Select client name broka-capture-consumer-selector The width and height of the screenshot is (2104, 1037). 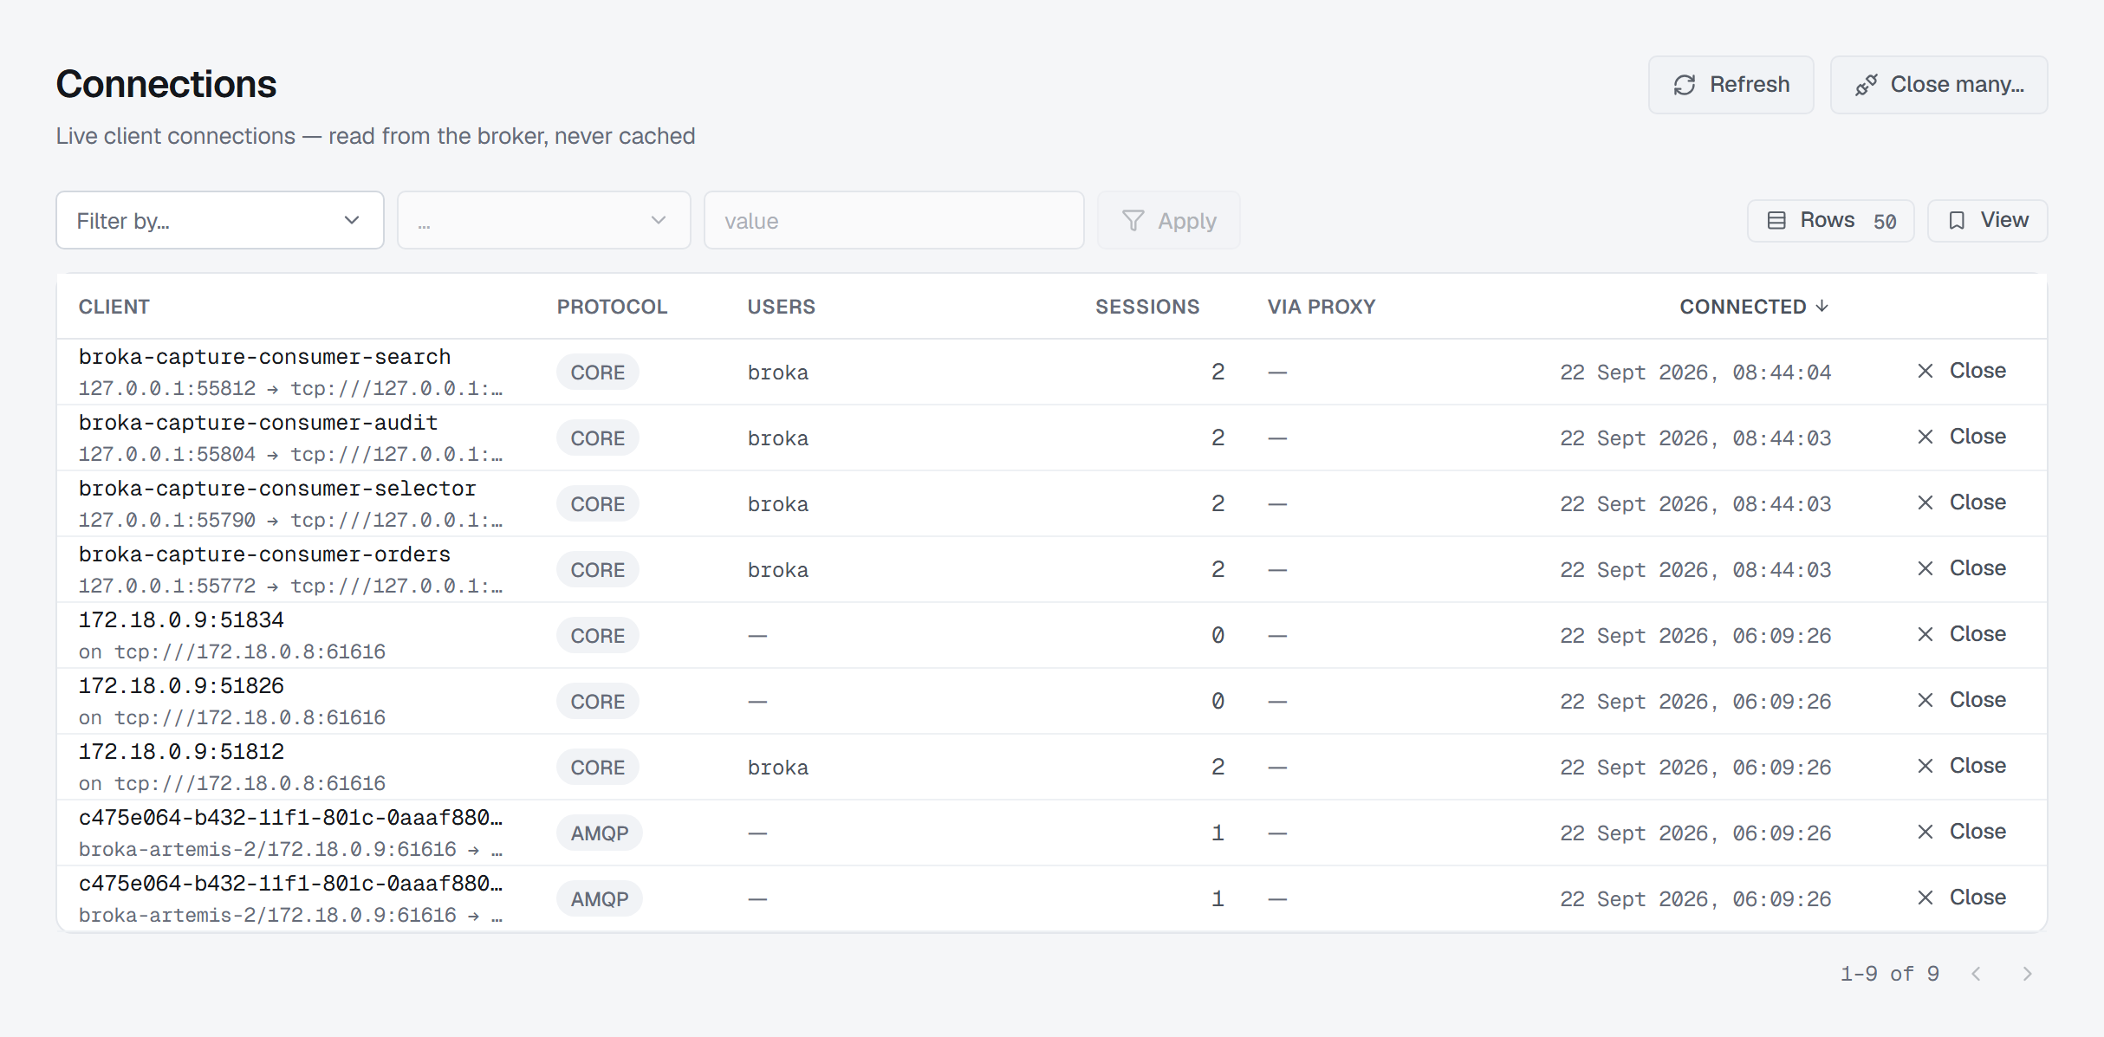pyautogui.click(x=277, y=489)
